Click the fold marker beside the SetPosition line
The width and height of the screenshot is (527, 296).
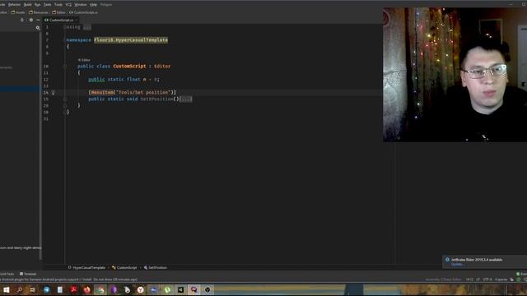65,99
